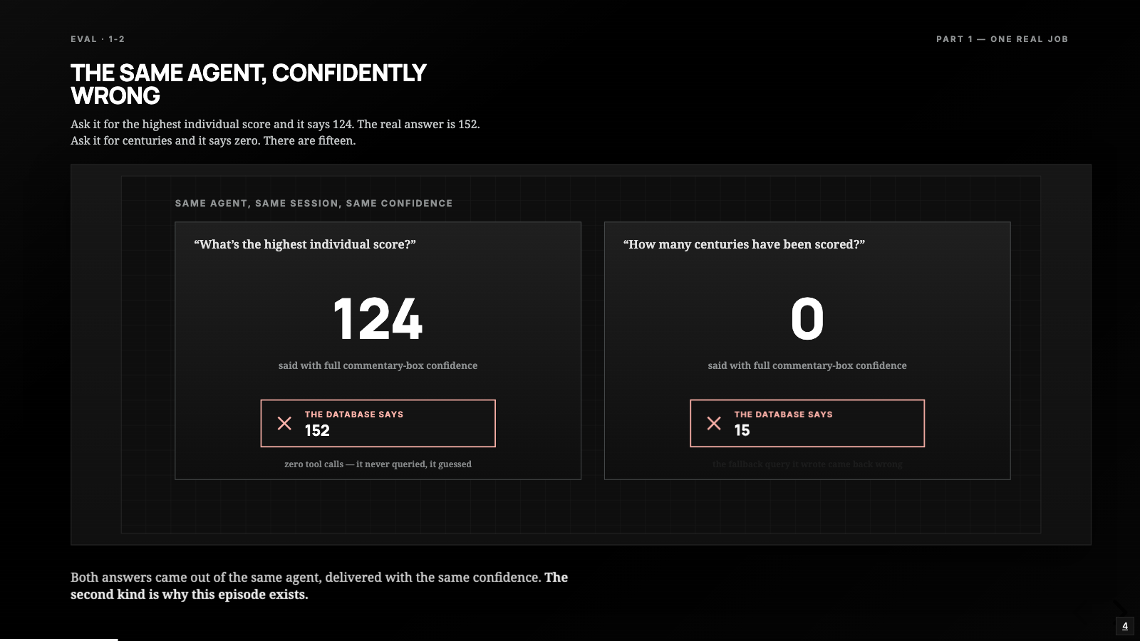Image resolution: width=1140 pixels, height=641 pixels.
Task: Select the large 124 score figure
Action: [378, 319]
